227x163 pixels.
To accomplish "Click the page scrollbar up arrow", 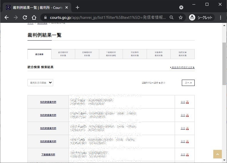I will click(224, 25).
